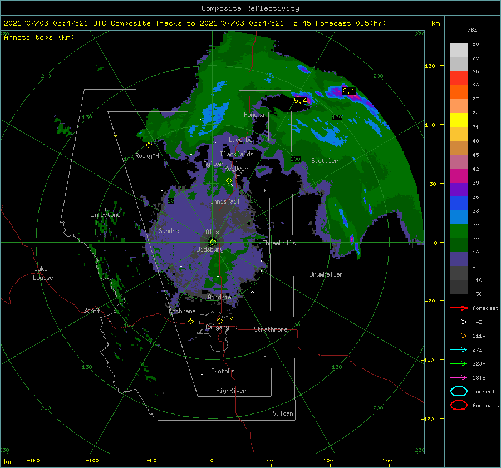
Task: Pick the purple 39 dBZ swatch
Action: 459,189
